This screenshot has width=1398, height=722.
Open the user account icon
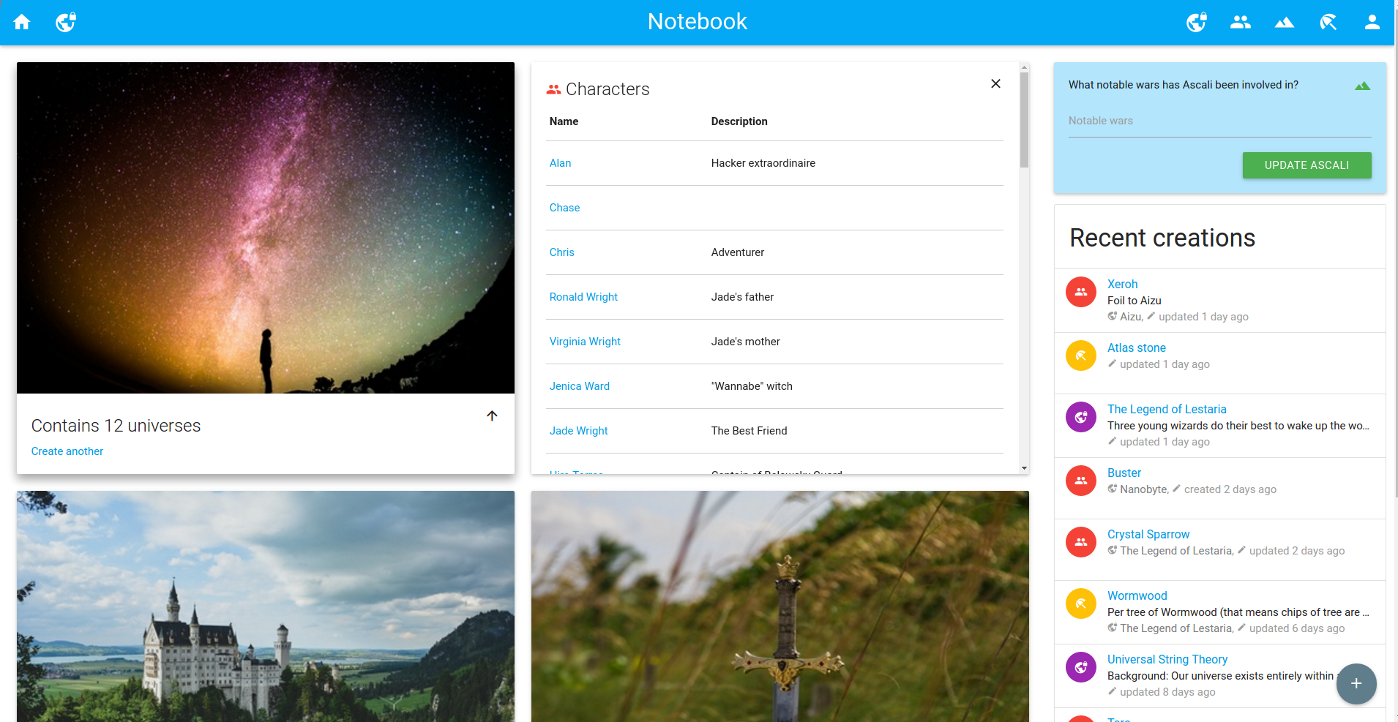point(1372,22)
